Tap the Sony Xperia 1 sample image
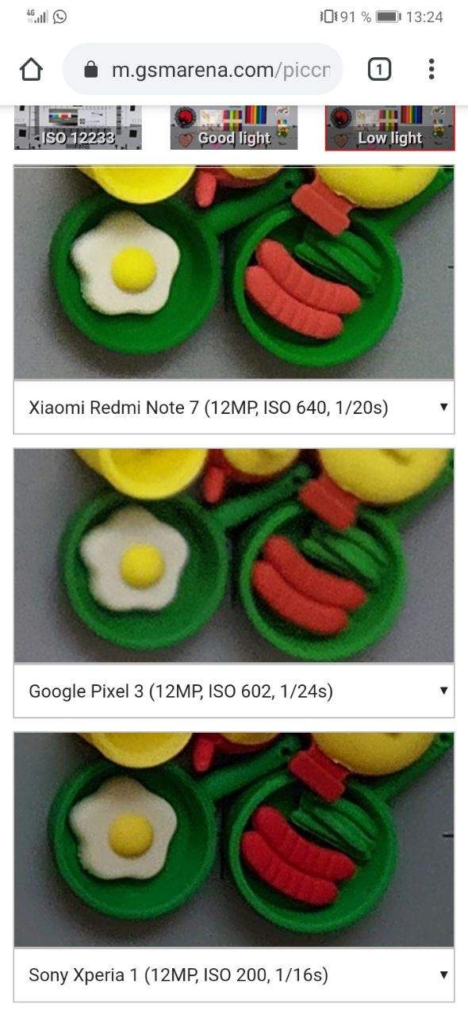This screenshot has height=1015, width=468. 234,839
